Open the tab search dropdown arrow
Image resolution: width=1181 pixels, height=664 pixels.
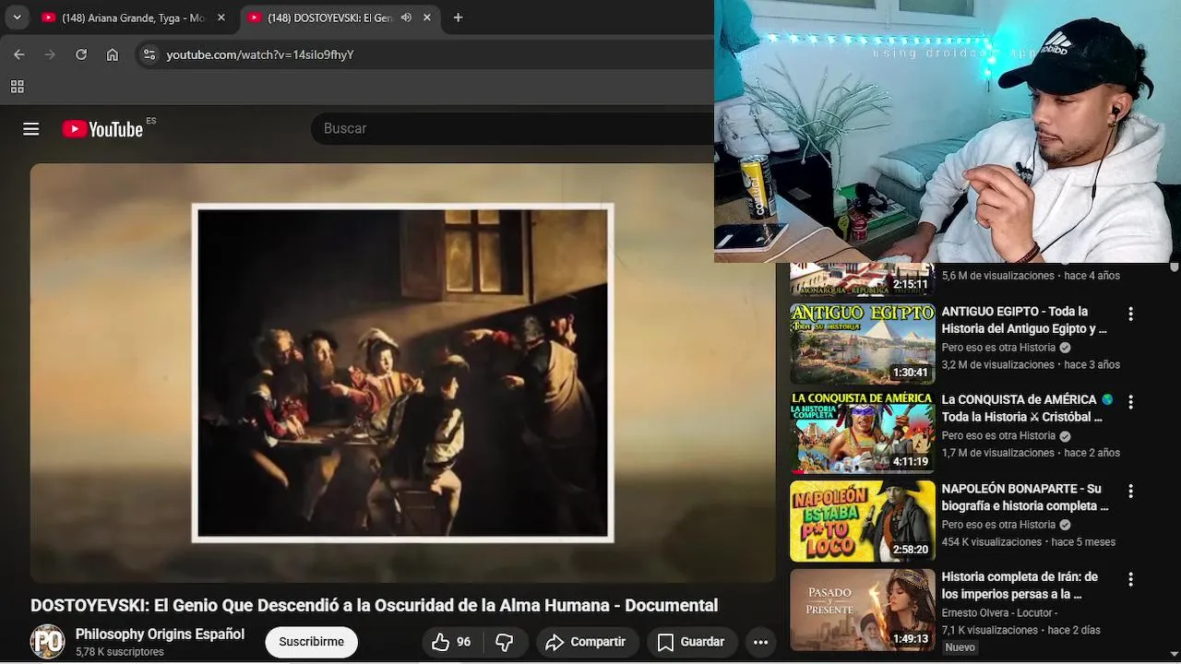17,18
